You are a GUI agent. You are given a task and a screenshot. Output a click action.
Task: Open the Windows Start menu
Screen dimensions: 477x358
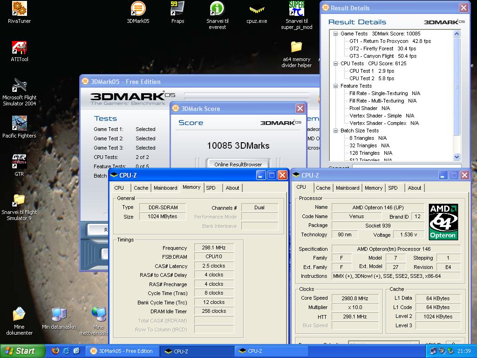(22, 351)
